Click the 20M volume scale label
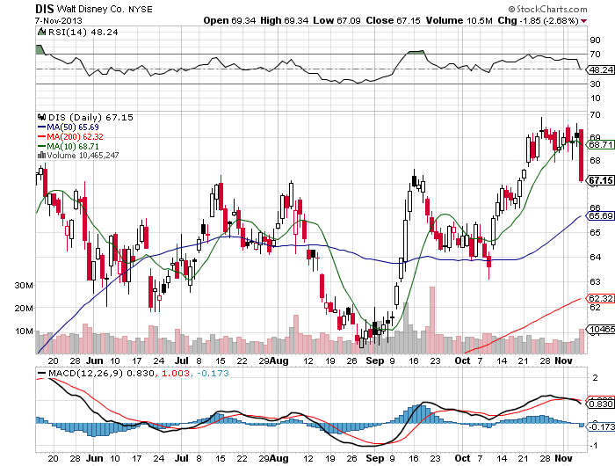Viewport: 615px width, 466px height. click(24, 309)
